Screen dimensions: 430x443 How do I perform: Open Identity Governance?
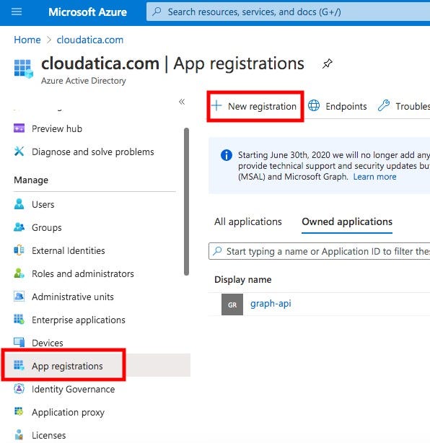(x=73, y=390)
